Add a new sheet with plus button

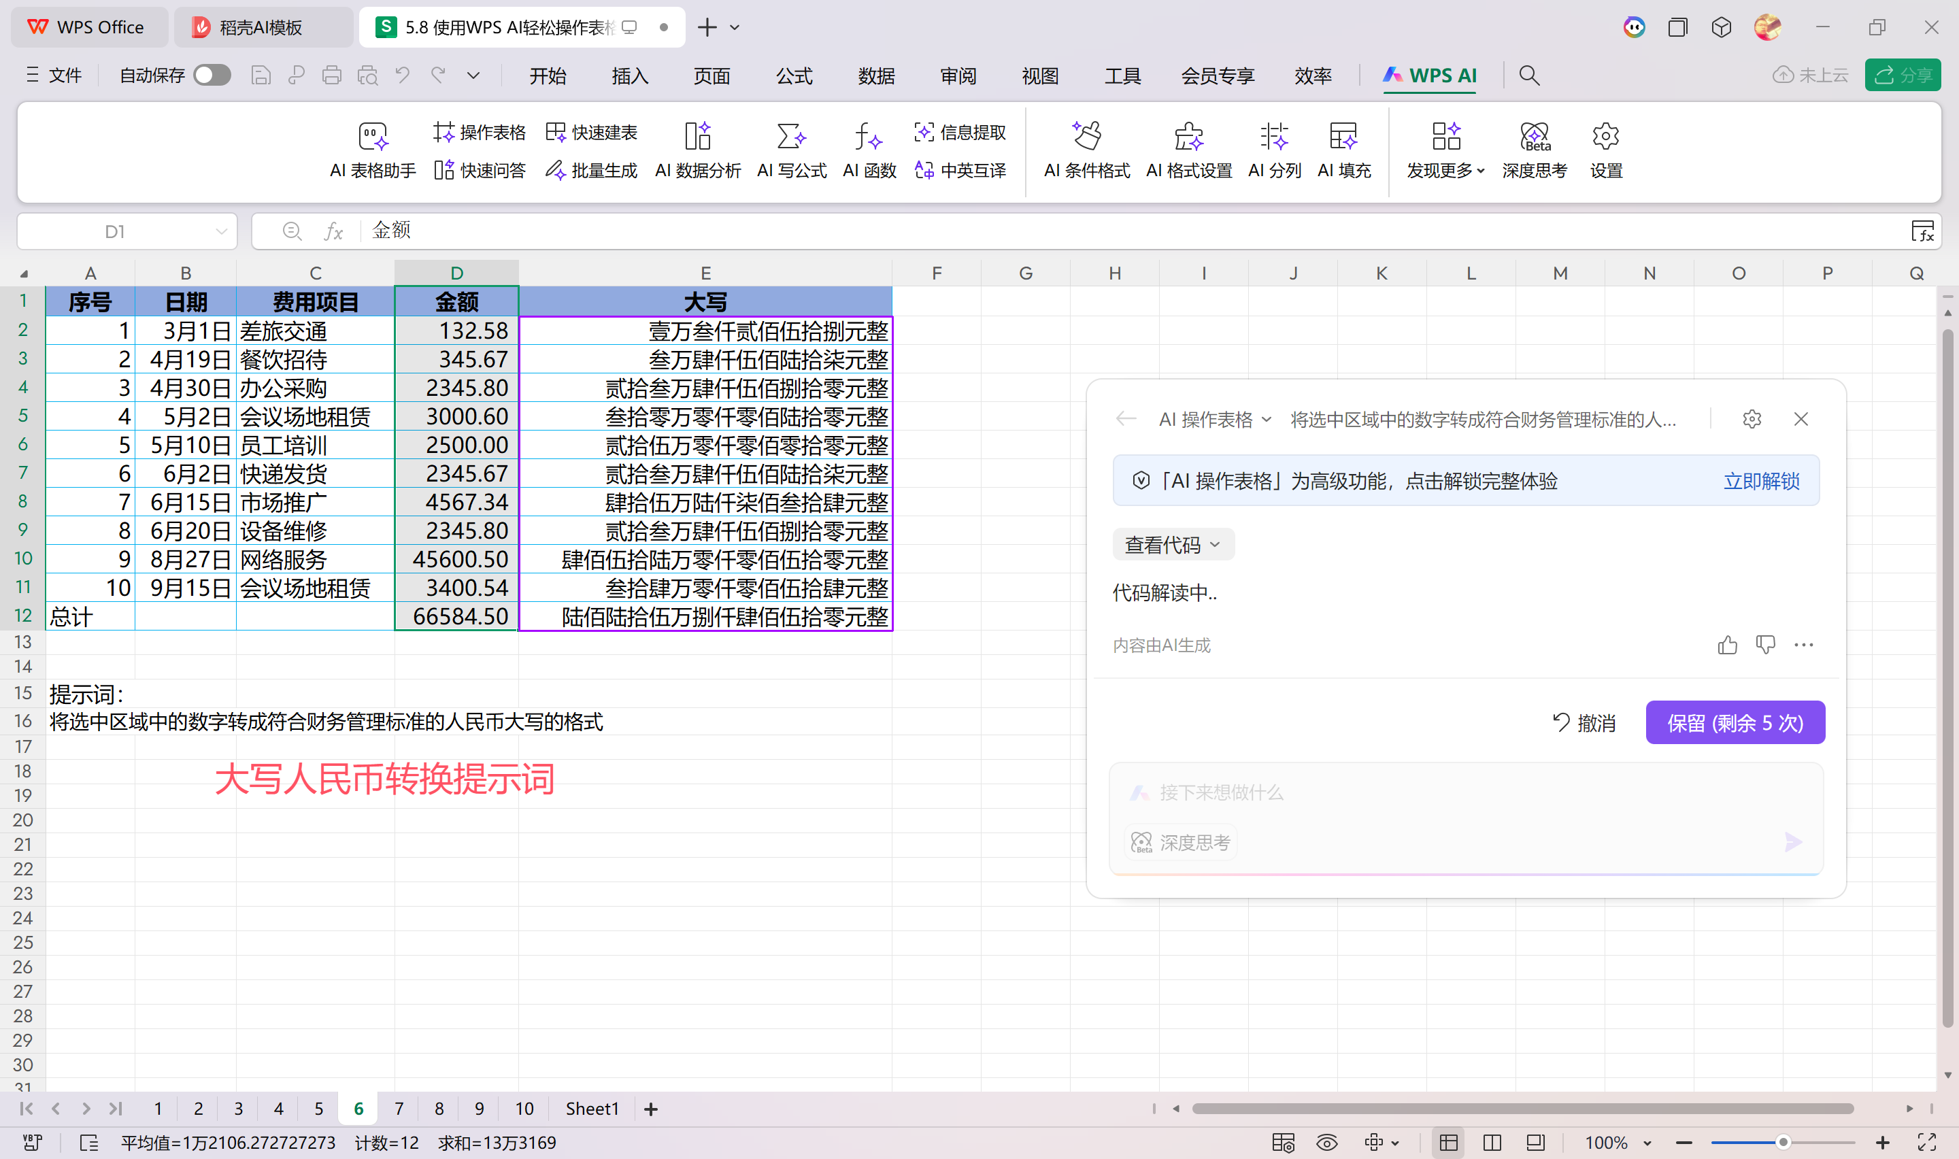coord(650,1109)
